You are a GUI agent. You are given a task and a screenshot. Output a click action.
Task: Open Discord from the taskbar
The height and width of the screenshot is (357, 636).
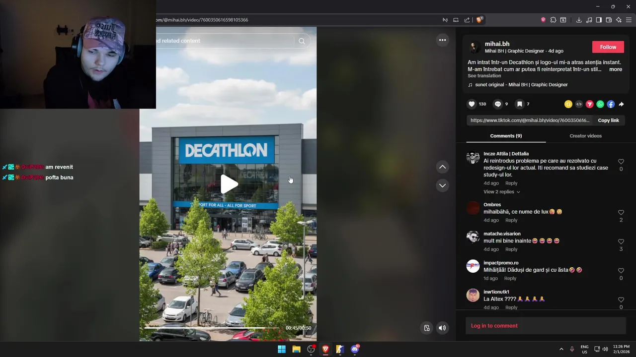coord(355,349)
